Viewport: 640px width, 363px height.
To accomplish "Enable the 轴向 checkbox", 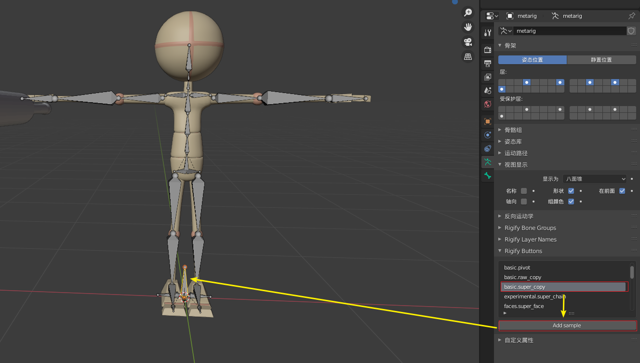I will coord(524,202).
